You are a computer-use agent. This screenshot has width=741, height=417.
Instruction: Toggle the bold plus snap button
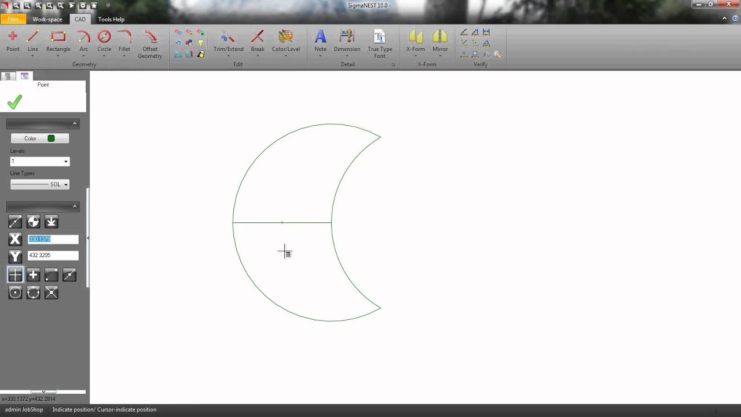(x=34, y=275)
